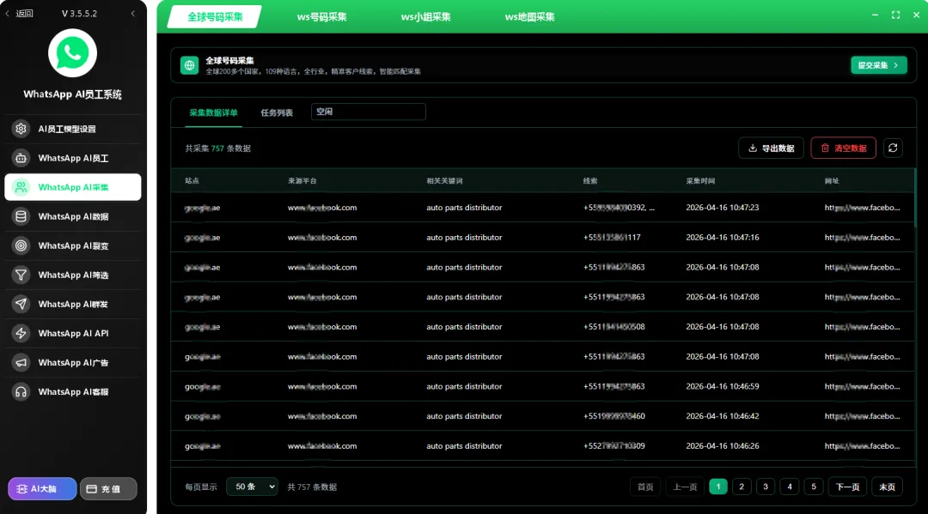Viewport: 928px width, 514px height.
Task: Open WhatsApp AI筛选 funnel icon
Action: click(21, 275)
